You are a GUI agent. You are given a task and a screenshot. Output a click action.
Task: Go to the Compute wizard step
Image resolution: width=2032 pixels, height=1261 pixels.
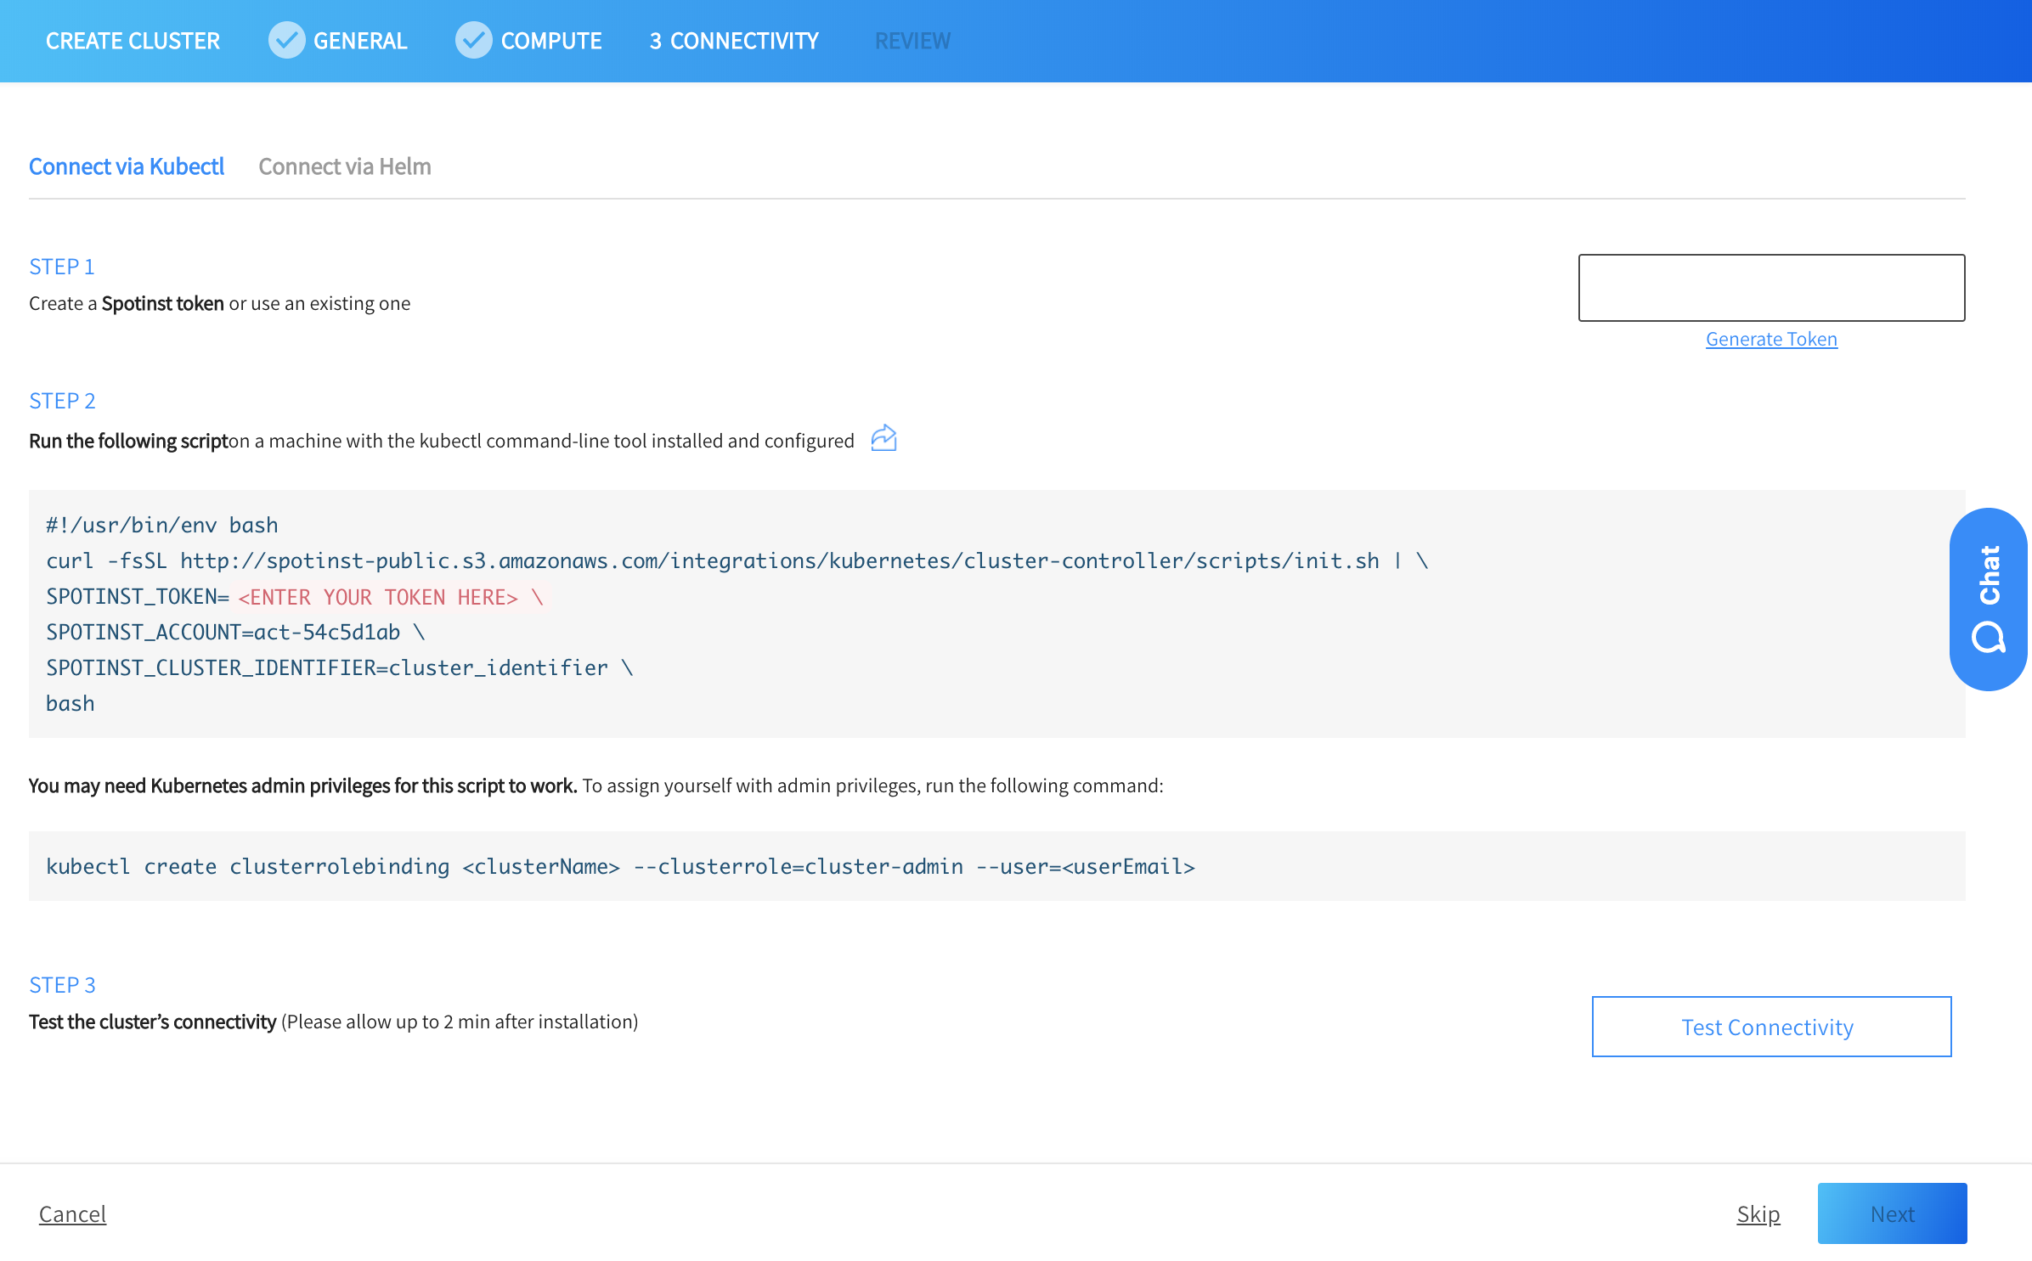pyautogui.click(x=551, y=41)
